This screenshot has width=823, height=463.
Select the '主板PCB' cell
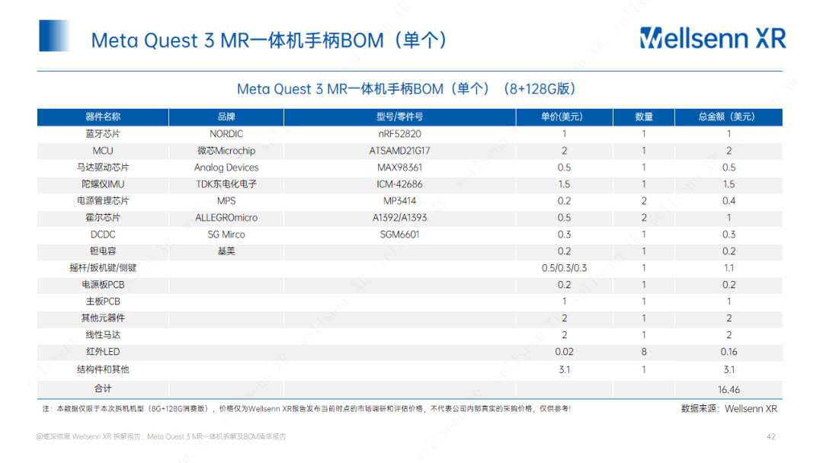pos(103,302)
